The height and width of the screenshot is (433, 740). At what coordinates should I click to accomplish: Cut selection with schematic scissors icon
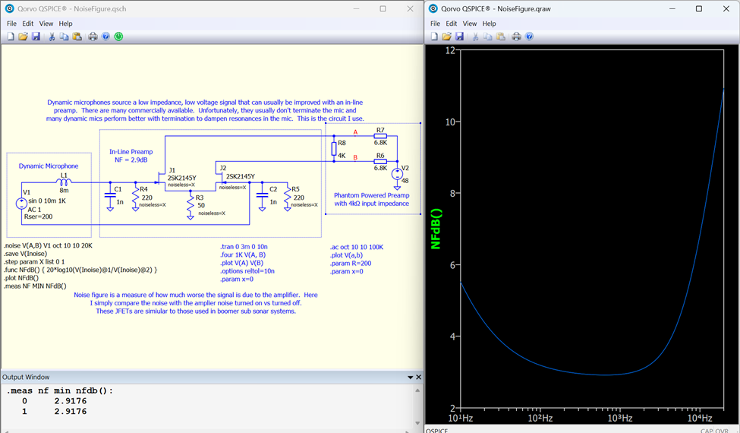(x=52, y=36)
